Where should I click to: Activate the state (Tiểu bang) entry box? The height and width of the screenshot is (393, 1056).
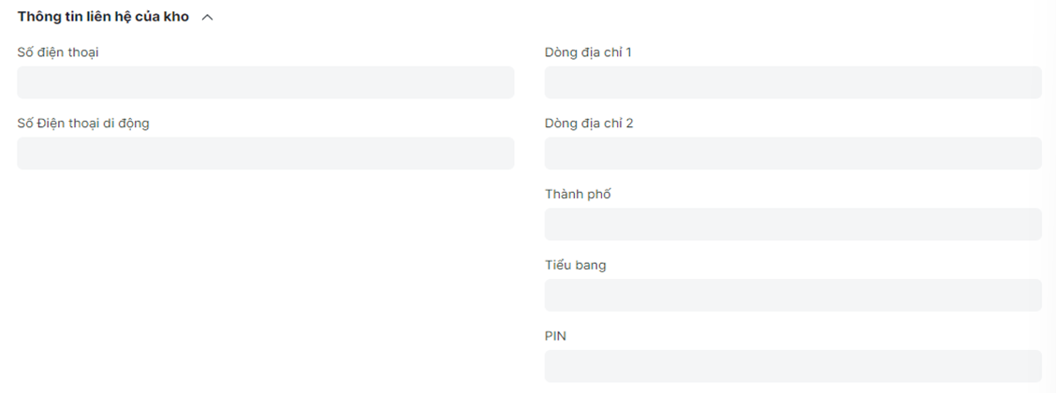[x=793, y=295]
